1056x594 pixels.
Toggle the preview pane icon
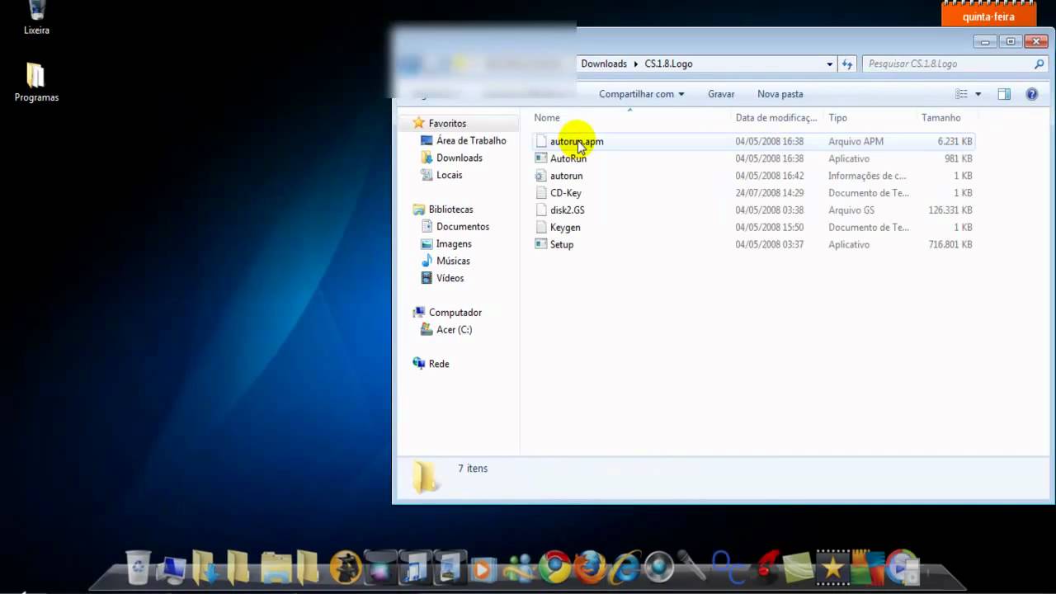pos(1004,94)
